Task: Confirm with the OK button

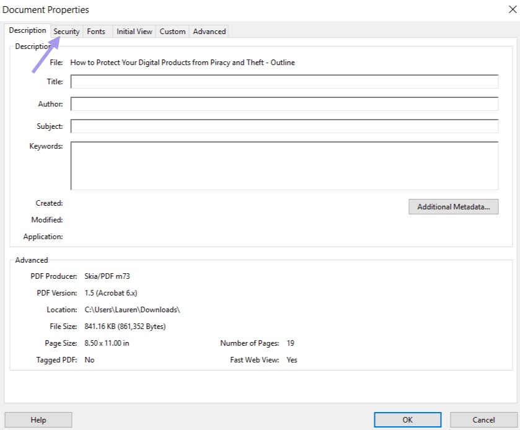Action: 408,419
